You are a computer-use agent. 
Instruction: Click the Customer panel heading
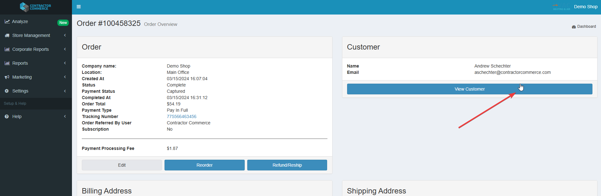click(363, 47)
